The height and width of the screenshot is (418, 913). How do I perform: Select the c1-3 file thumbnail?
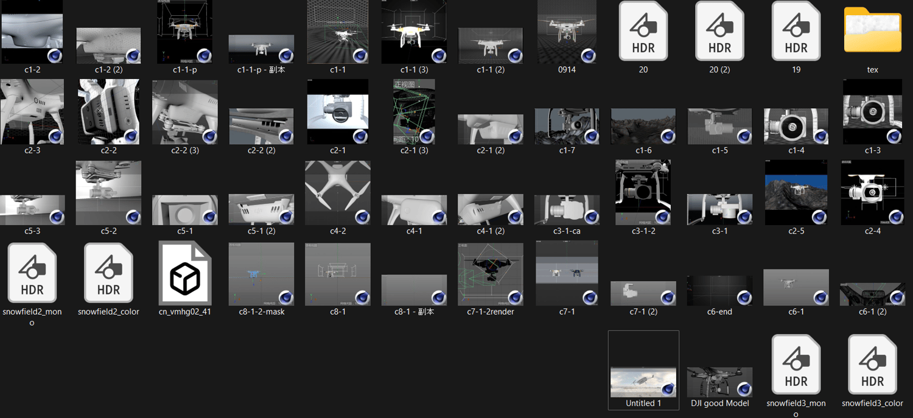pos(872,112)
